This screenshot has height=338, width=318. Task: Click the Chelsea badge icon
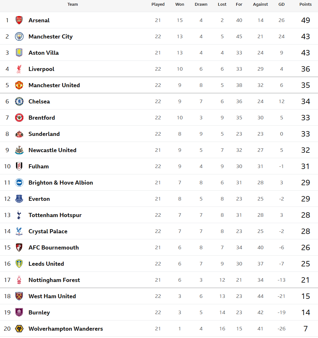tap(19, 102)
